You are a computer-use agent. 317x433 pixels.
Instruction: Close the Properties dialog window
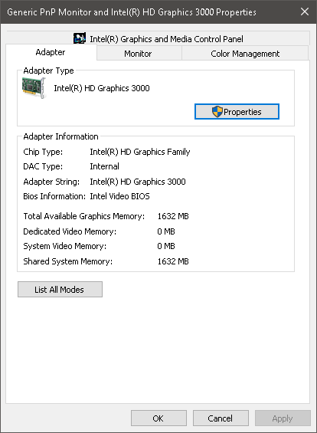(305, 11)
